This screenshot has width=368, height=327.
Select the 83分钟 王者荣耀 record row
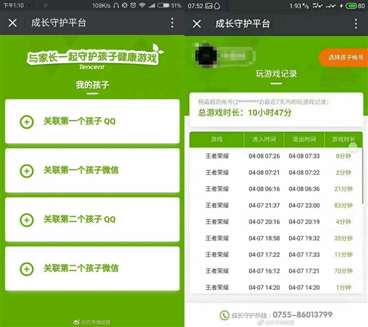coord(276,206)
